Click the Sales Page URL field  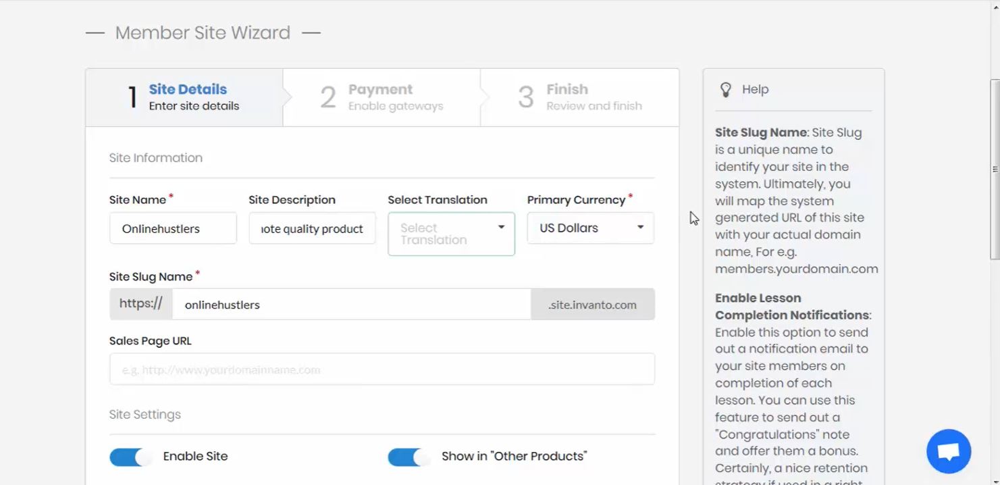[381, 369]
